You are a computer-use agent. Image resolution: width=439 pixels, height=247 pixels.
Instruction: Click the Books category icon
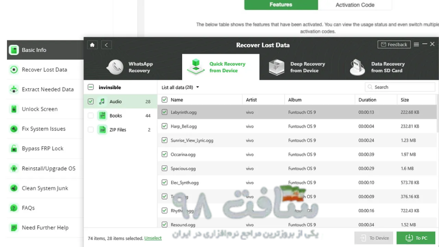[102, 115]
